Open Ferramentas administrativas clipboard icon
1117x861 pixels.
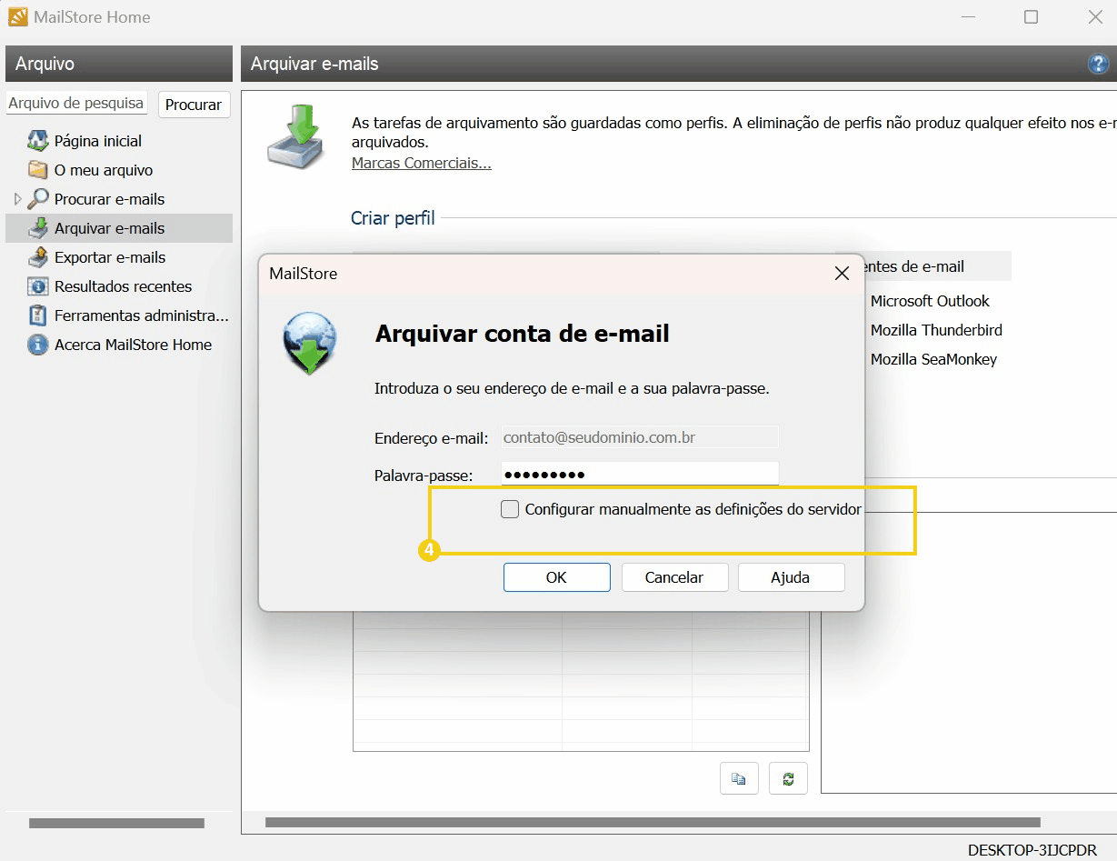(x=37, y=315)
